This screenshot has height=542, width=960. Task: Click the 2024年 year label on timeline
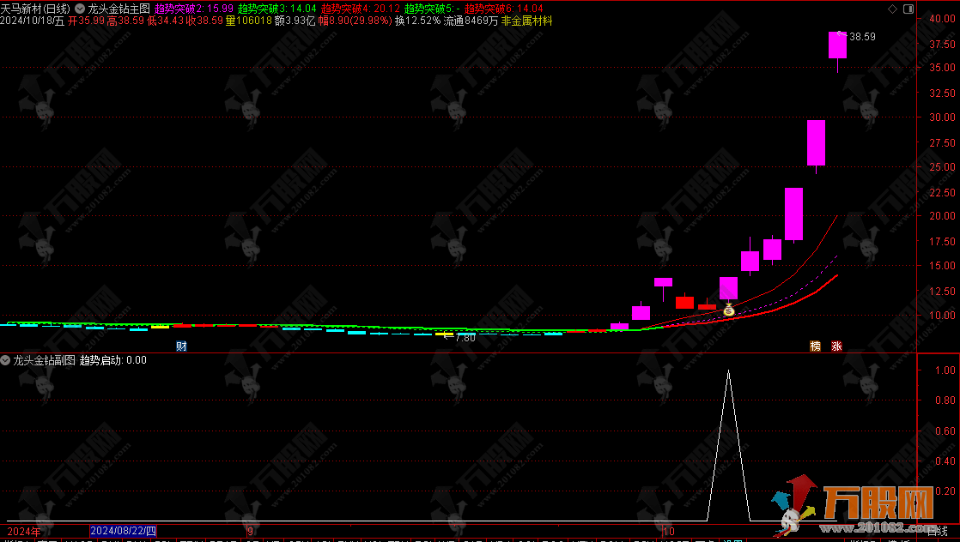pos(24,531)
